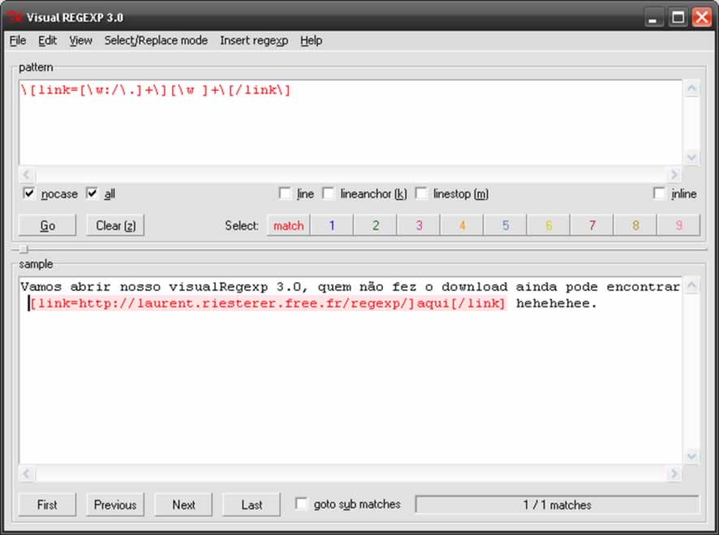The image size is (719, 535).
Task: Open the Insert regexp menu
Action: pyautogui.click(x=253, y=41)
